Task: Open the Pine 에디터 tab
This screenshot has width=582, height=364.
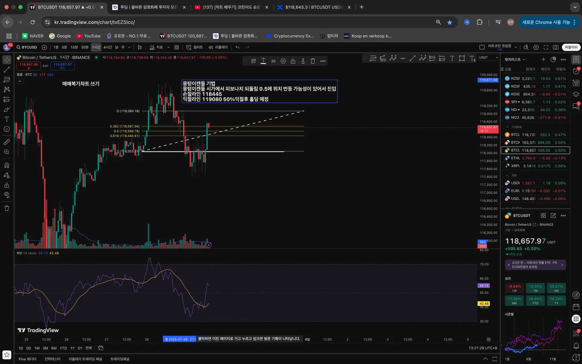Action: [28, 359]
